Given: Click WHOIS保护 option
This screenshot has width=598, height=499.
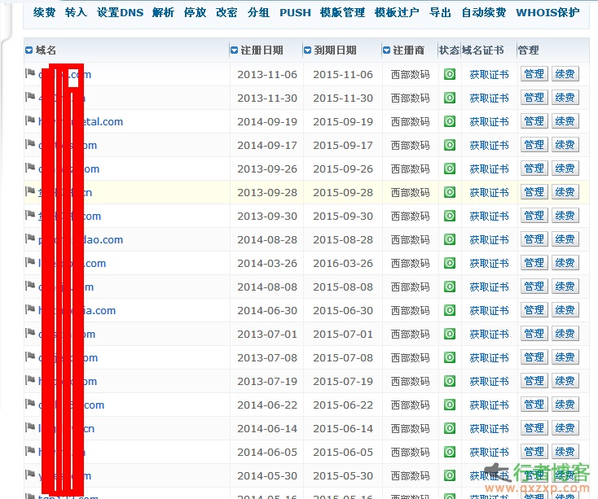Looking at the screenshot, I should point(547,12).
